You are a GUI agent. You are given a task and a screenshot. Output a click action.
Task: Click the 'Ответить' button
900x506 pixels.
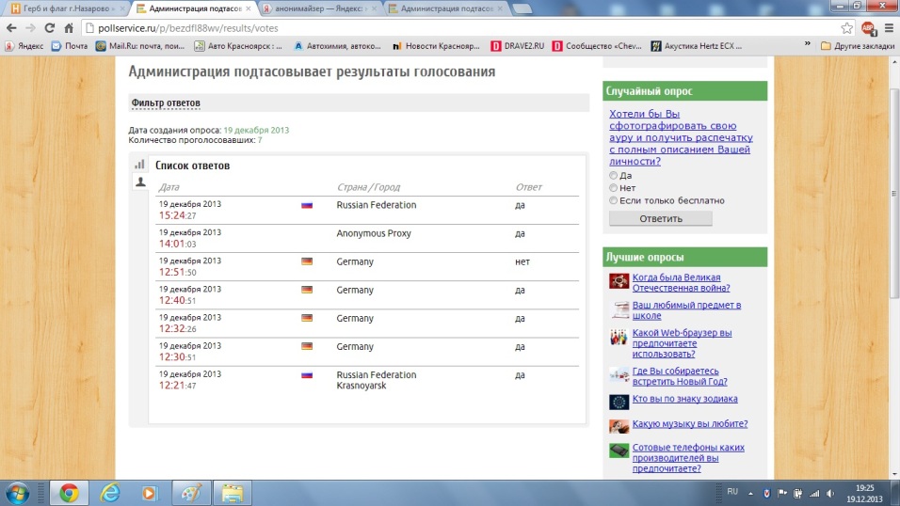[x=661, y=218]
